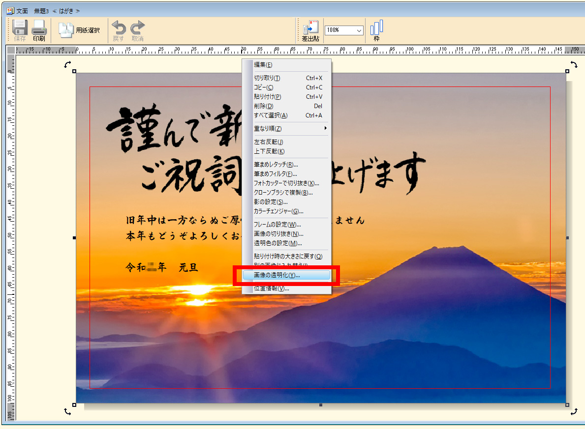Image resolution: width=585 pixels, height=429 pixels.
Task: Click the 文面 window title icon
Action: coord(10,11)
